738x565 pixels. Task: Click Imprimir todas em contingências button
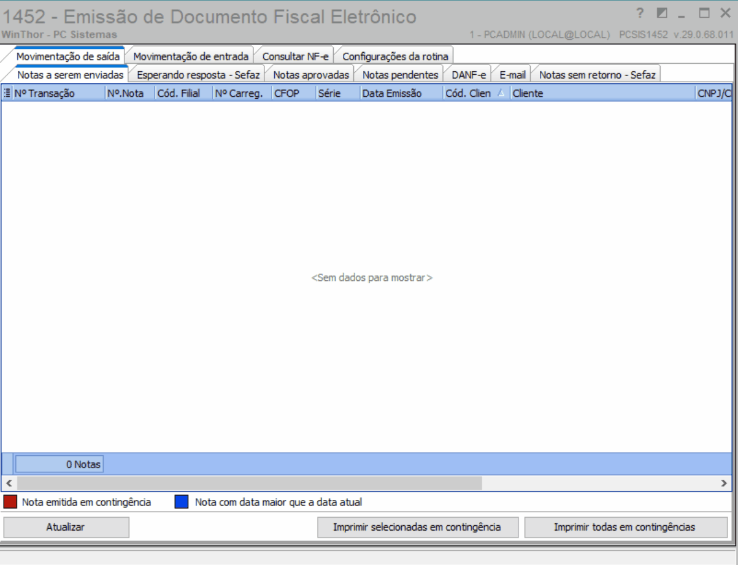pos(625,527)
